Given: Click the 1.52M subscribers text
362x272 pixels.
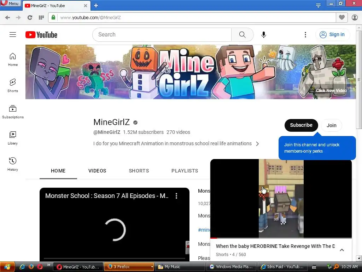Looking at the screenshot, I should click(x=143, y=132).
